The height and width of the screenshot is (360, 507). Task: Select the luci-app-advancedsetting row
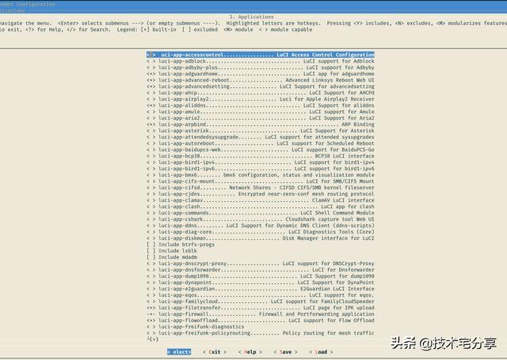(x=261, y=86)
